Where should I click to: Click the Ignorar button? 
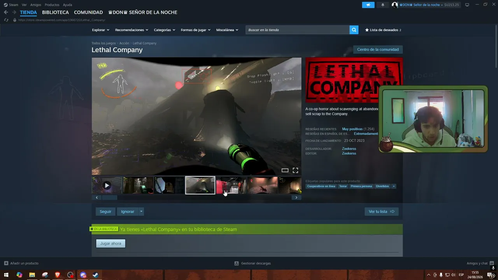point(128,212)
